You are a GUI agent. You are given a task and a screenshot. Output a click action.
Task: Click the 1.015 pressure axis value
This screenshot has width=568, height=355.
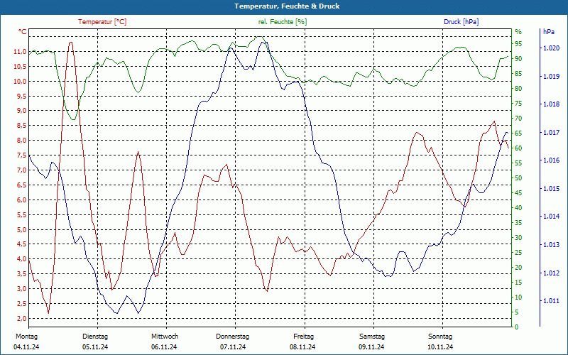551,189
